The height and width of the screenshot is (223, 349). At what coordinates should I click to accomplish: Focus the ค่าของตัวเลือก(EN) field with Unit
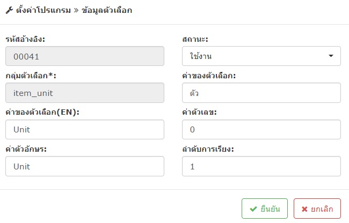[85, 130]
